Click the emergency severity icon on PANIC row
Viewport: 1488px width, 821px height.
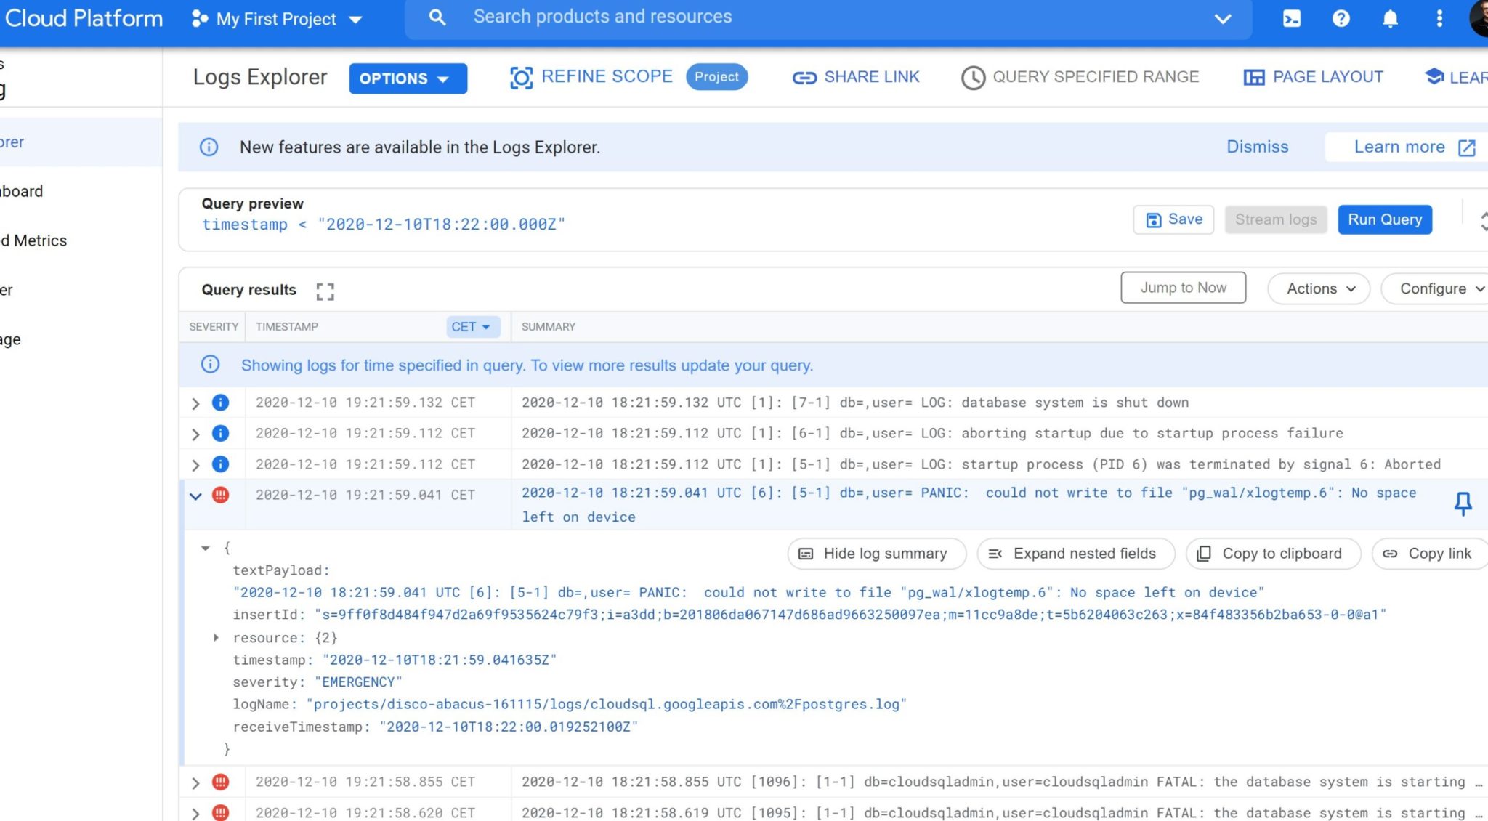pos(220,495)
